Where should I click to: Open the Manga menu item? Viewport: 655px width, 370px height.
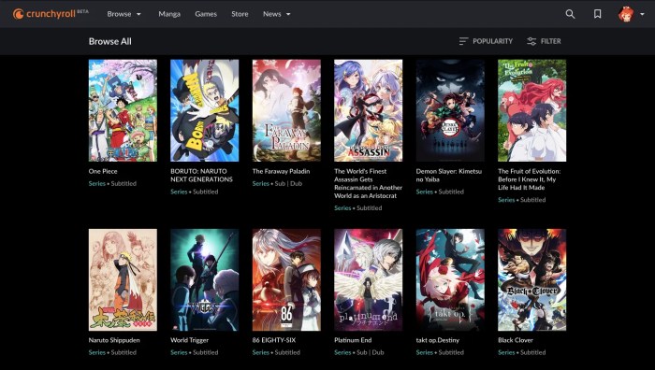click(x=169, y=14)
